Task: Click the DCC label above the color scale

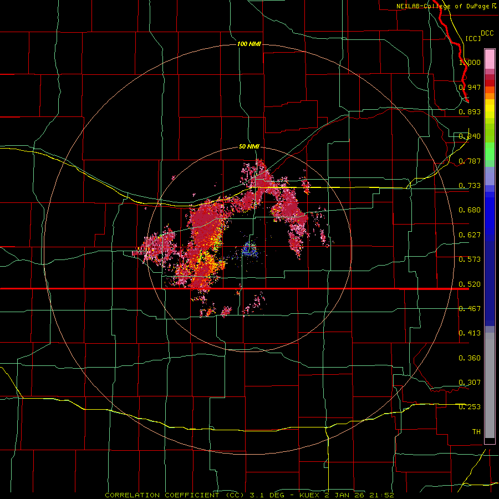Action: [487, 33]
